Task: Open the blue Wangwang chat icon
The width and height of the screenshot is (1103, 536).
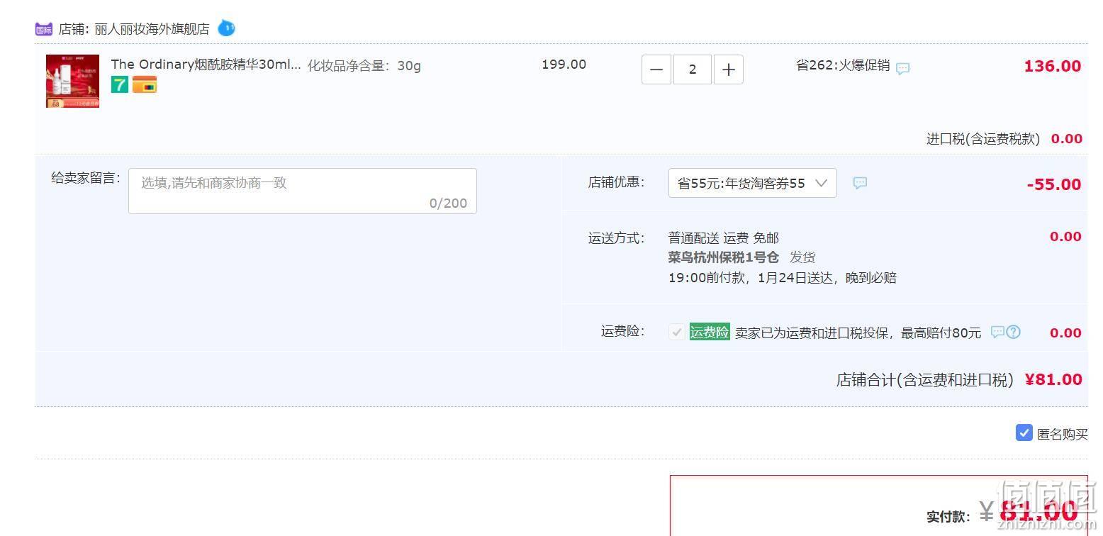Action: click(x=226, y=28)
